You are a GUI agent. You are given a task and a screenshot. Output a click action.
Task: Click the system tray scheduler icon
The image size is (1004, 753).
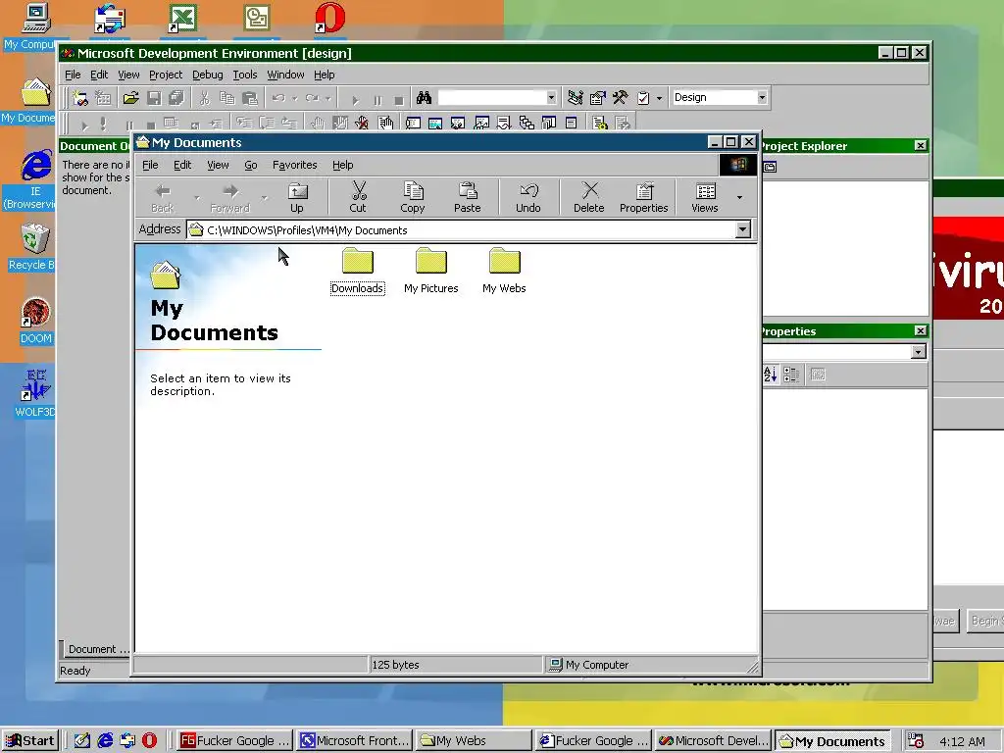tap(916, 741)
